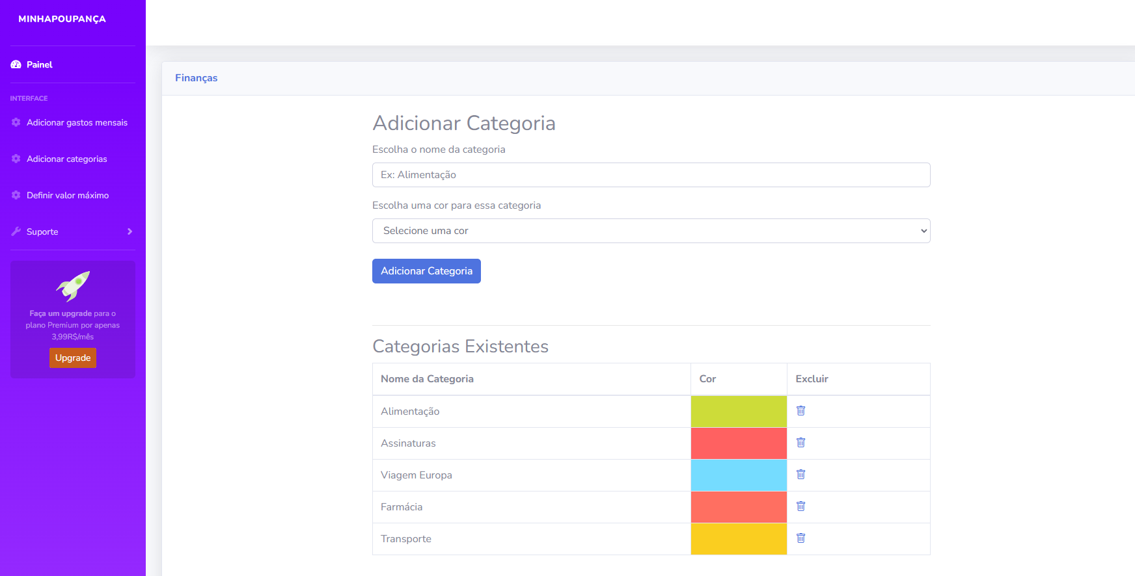Image resolution: width=1135 pixels, height=576 pixels.
Task: Click the orange Upgrade button
Action: 73,358
